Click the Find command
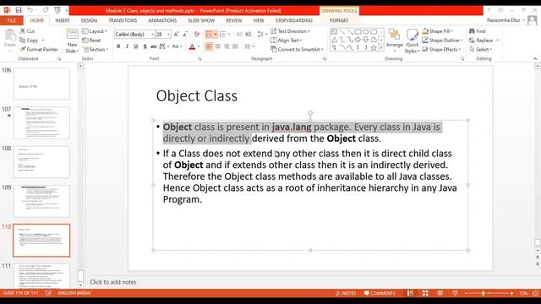The height and width of the screenshot is (304, 541). [477, 31]
